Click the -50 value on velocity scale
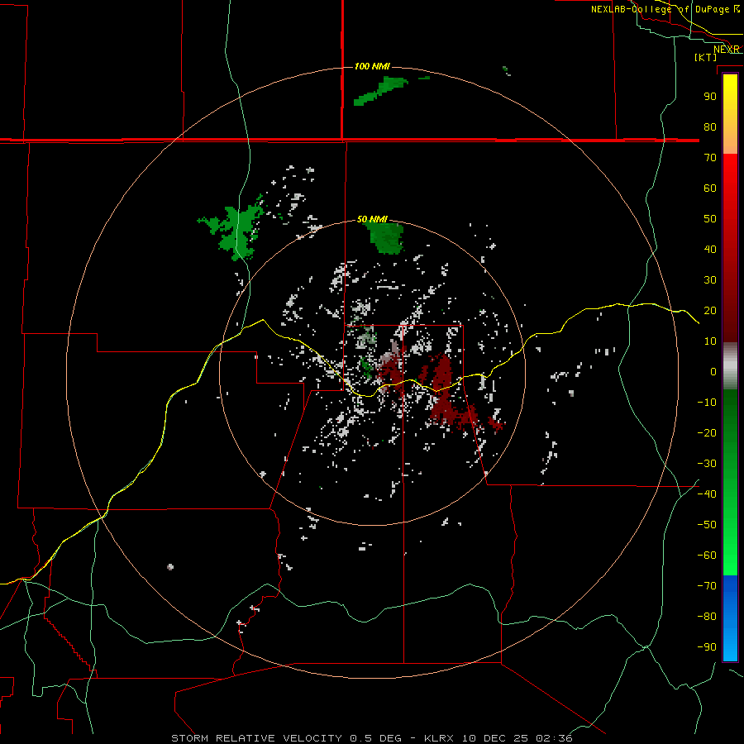This screenshot has width=744, height=744. click(707, 525)
